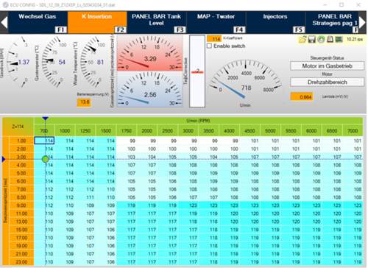Select the 700 RPM column header

tap(44, 130)
